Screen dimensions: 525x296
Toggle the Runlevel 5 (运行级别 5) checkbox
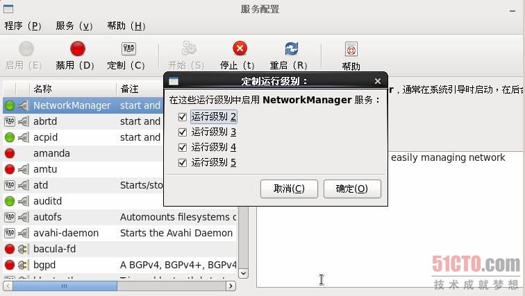tap(183, 163)
